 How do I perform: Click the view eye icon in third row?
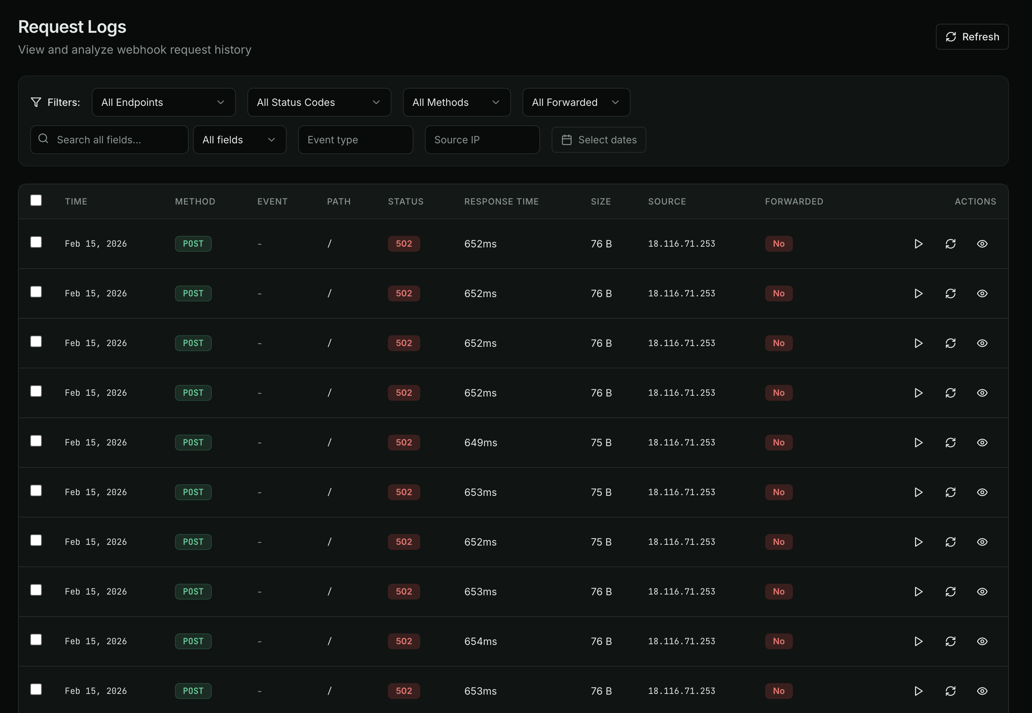click(982, 343)
